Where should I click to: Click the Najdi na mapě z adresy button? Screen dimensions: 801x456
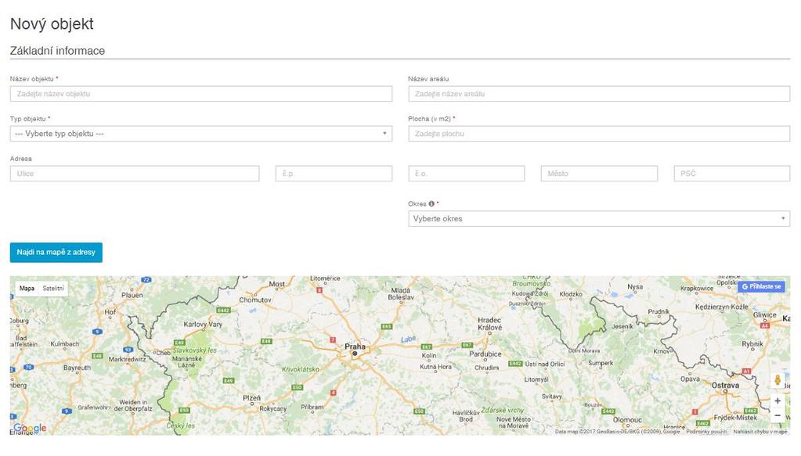[56, 253]
